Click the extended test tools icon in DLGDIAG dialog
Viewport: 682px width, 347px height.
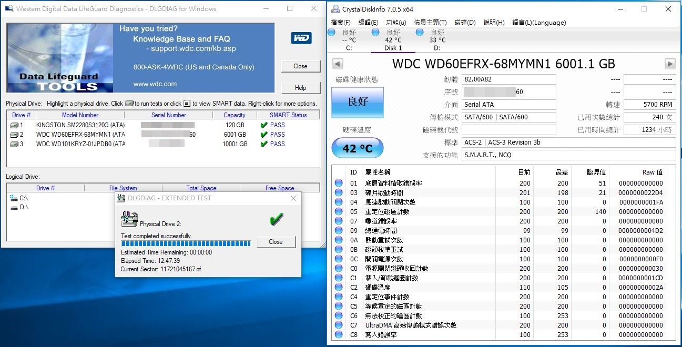point(129,219)
